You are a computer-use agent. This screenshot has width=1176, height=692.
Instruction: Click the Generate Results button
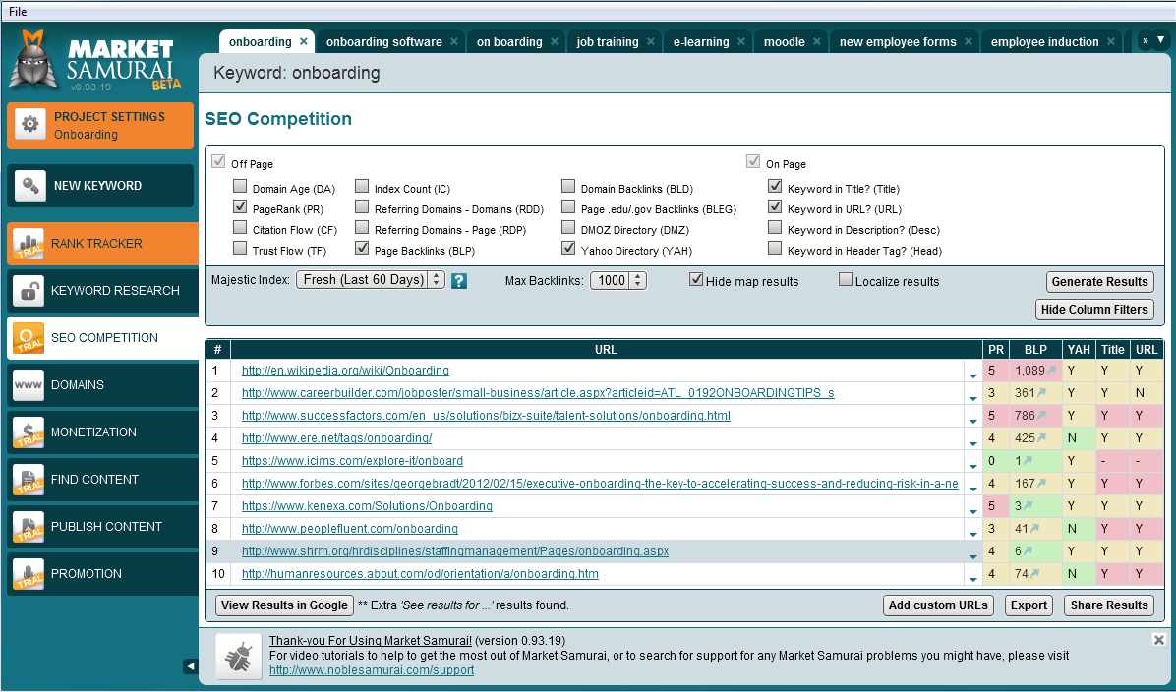click(x=1099, y=282)
